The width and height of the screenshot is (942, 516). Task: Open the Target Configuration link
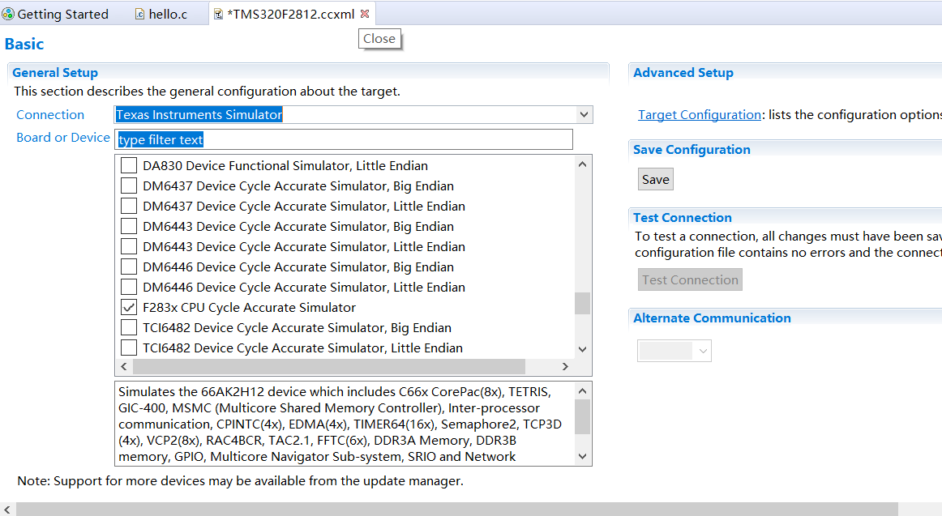click(x=699, y=115)
